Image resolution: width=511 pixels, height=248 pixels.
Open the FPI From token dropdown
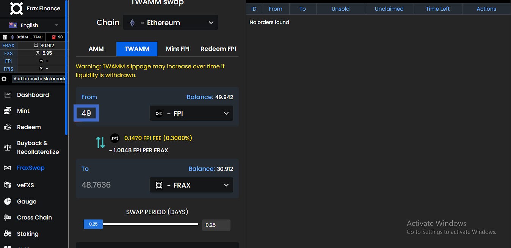(191, 113)
